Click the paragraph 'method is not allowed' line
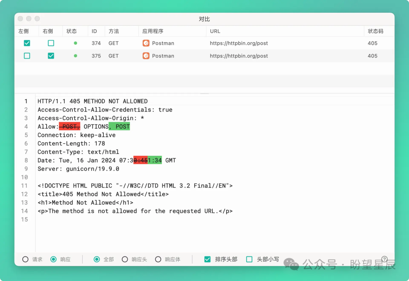 135,211
